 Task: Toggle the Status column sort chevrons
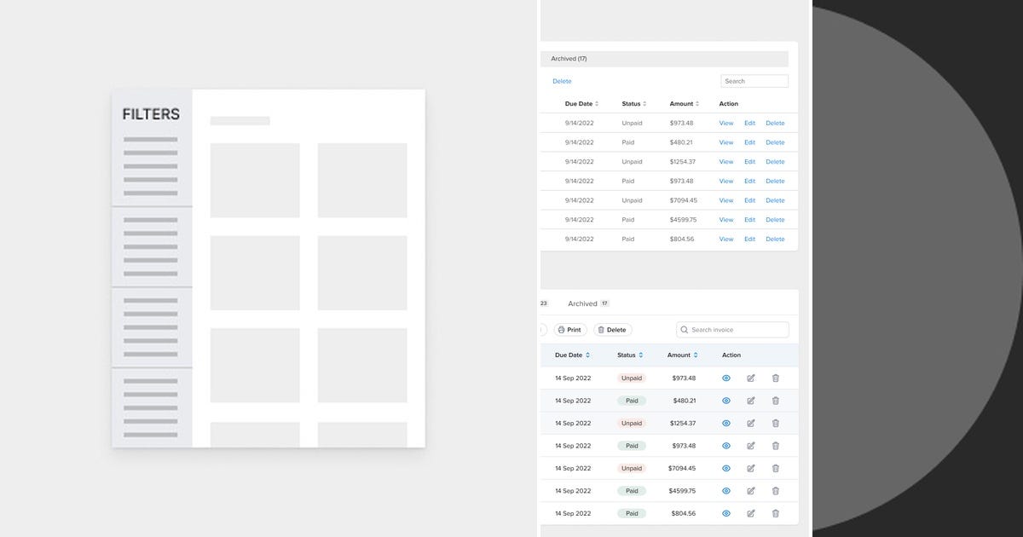click(641, 355)
